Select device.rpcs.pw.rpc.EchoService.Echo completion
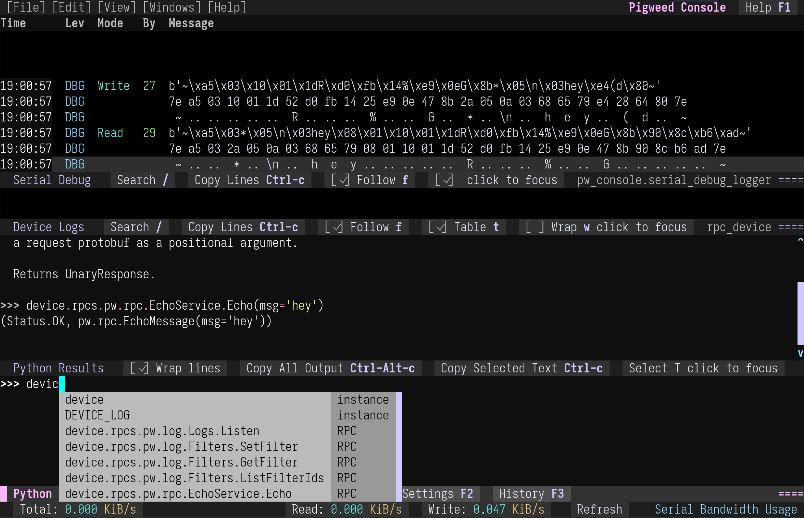Screen dimensions: 804x518 178,494
